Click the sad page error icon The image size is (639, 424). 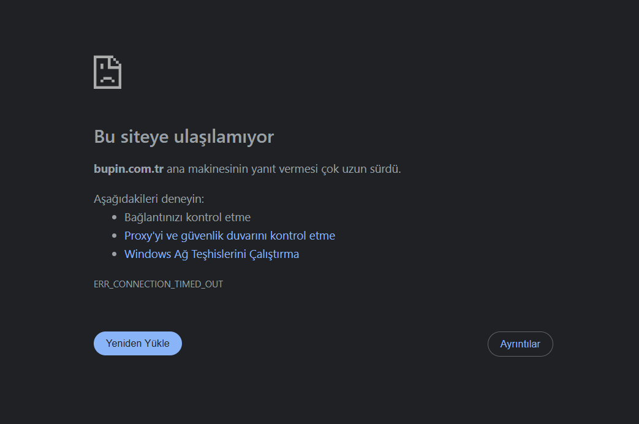[x=108, y=72]
